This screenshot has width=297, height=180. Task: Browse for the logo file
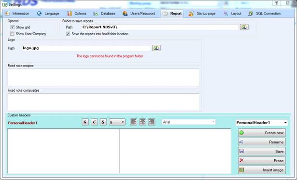[156, 48]
